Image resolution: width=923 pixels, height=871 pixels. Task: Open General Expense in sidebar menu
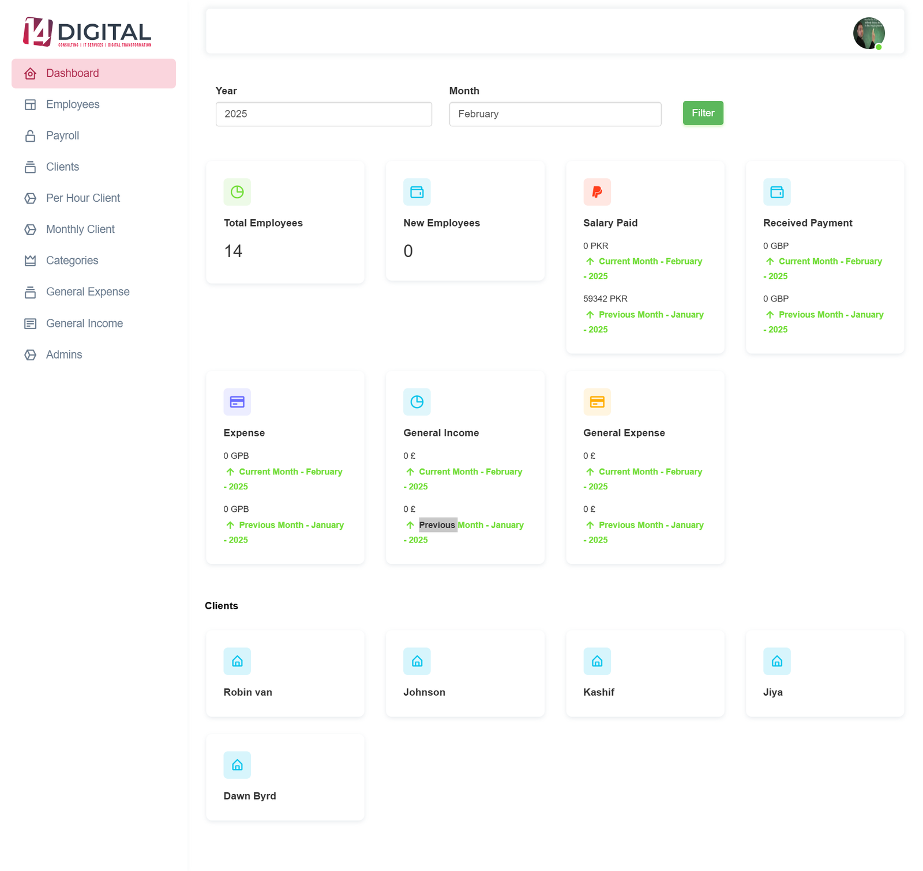point(93,292)
